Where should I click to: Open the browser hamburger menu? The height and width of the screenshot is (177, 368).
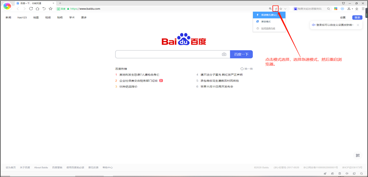(363, 9)
